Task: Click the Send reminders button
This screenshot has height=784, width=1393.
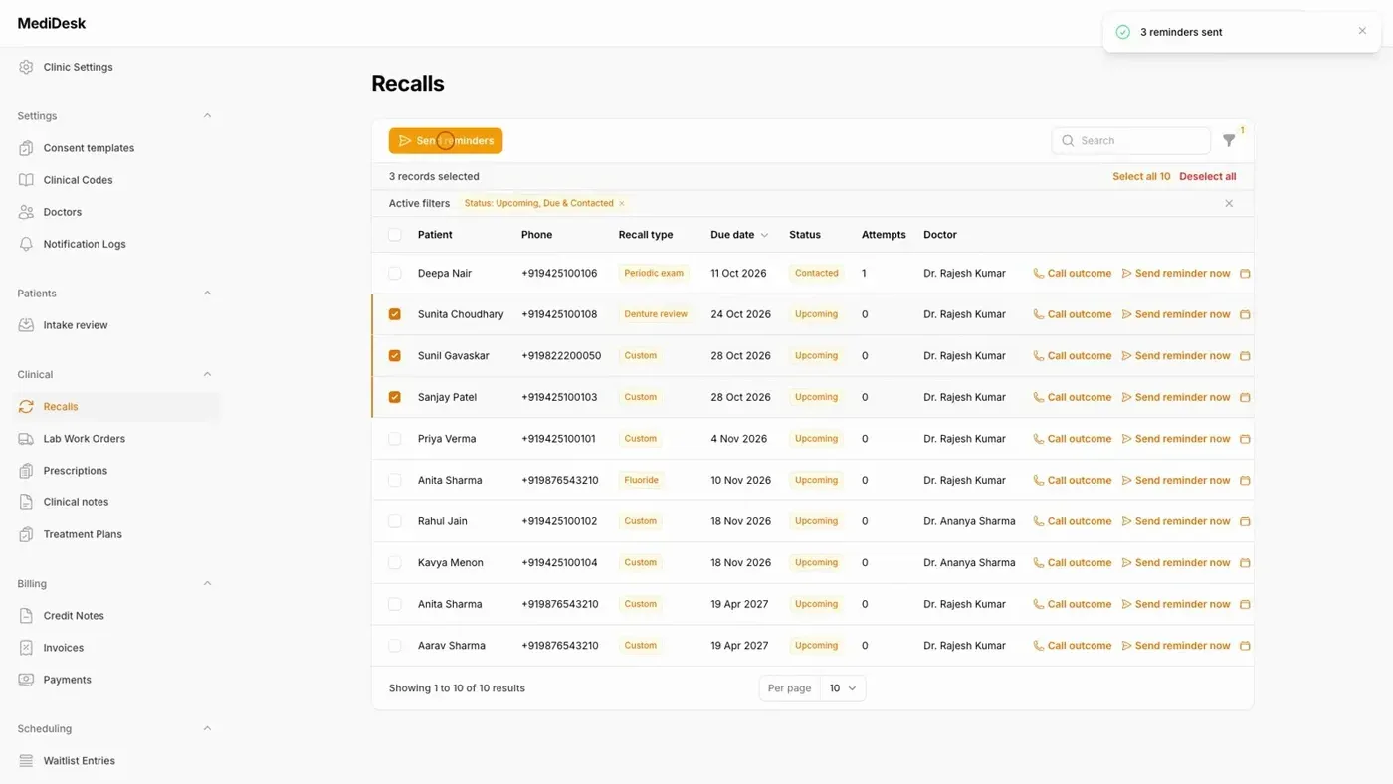Action: point(446,141)
